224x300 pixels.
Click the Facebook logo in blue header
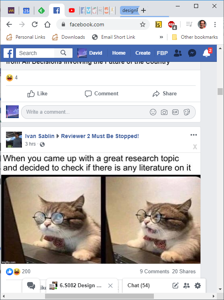(x=8, y=53)
